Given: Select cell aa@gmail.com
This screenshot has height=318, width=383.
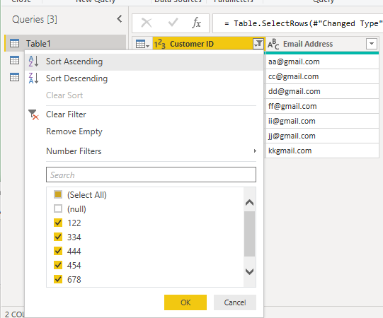Looking at the screenshot, I should (322, 61).
